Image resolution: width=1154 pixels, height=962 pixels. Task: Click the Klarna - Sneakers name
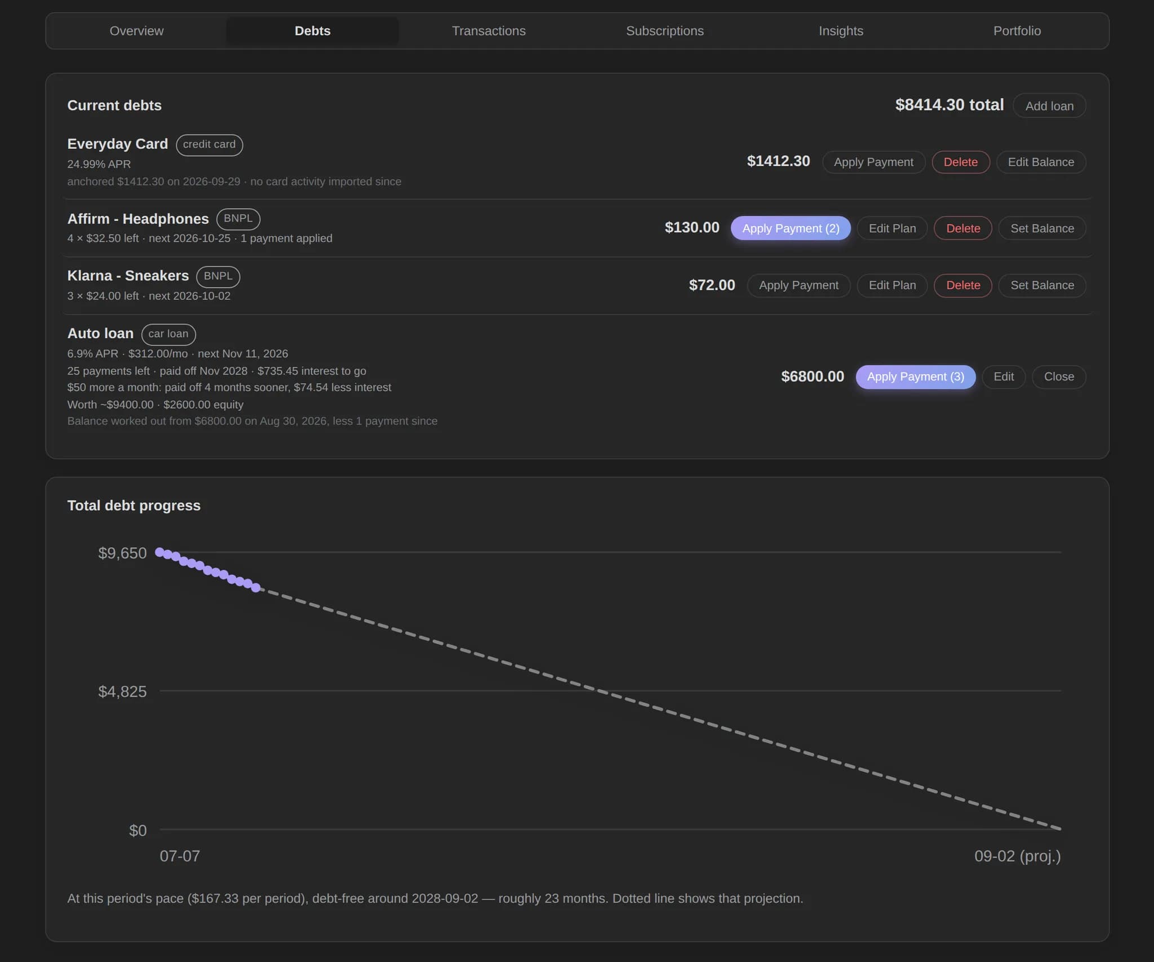(x=127, y=276)
